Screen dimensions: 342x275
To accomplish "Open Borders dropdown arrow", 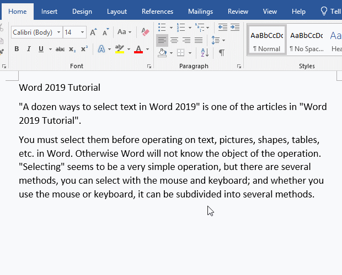I will (x=190, y=53).
